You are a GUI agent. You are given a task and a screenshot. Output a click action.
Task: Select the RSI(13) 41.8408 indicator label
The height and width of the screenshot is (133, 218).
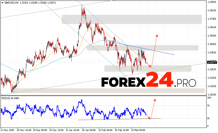[x=10, y=98]
